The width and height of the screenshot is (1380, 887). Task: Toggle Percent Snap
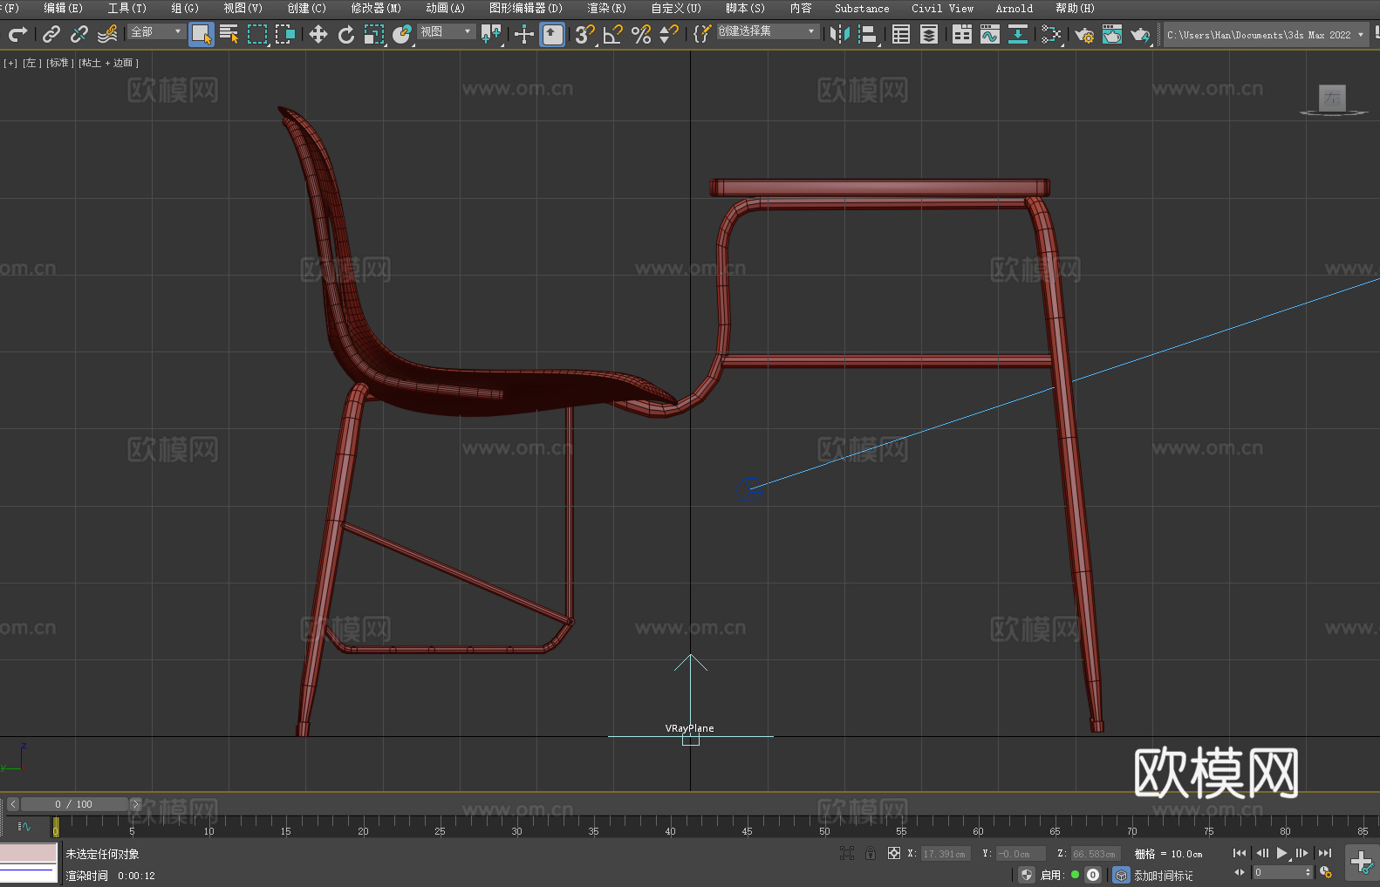[641, 34]
